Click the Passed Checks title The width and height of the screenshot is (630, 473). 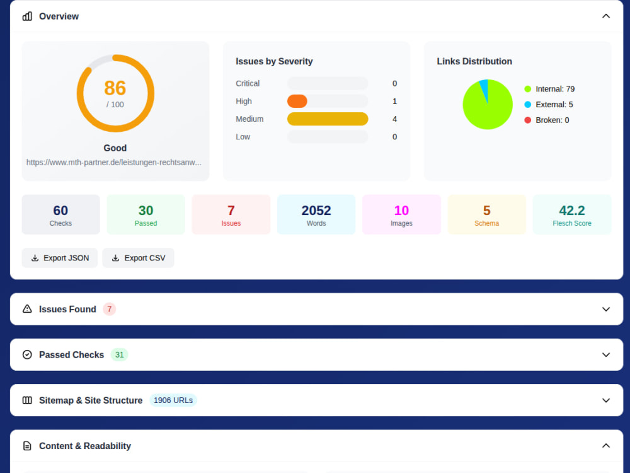coord(72,354)
